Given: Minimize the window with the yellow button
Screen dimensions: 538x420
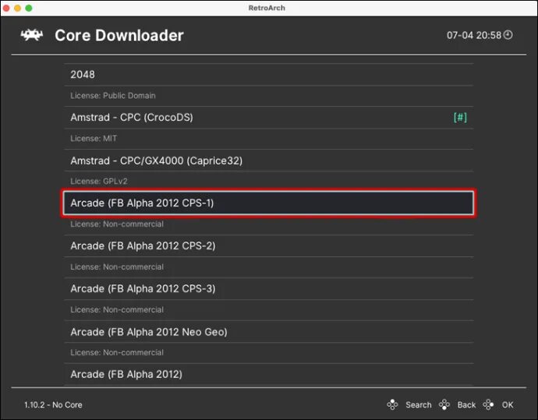Looking at the screenshot, I should [17, 8].
